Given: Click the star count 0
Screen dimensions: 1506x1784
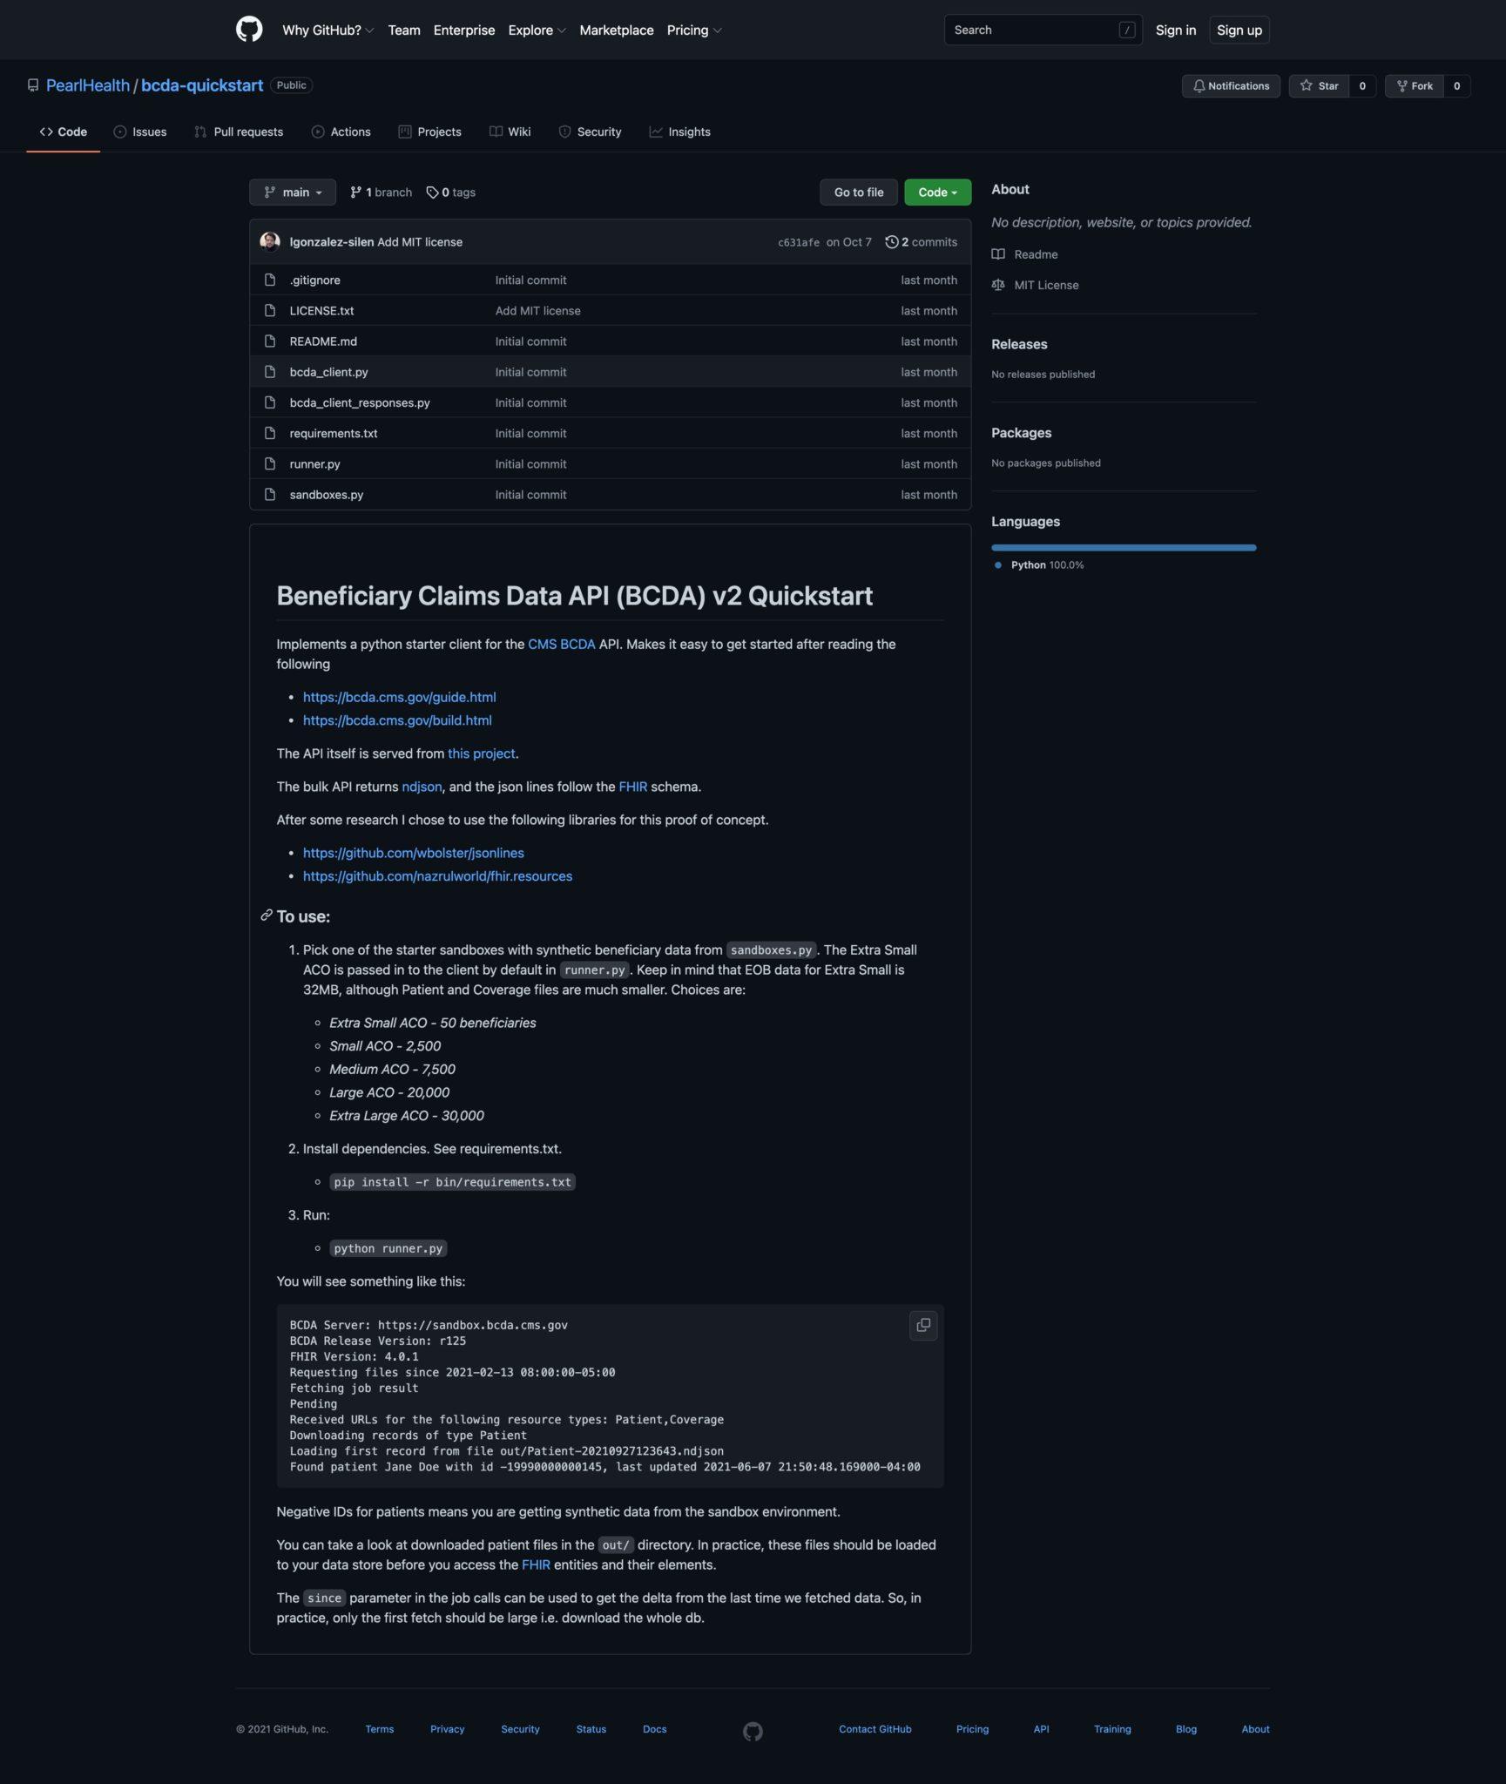Looking at the screenshot, I should [x=1362, y=85].
